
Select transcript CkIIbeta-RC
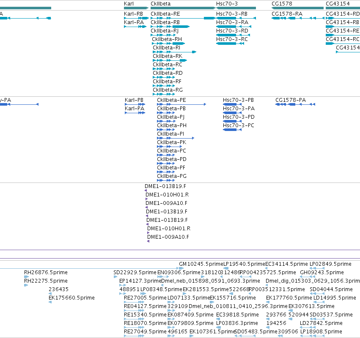click(x=168, y=65)
